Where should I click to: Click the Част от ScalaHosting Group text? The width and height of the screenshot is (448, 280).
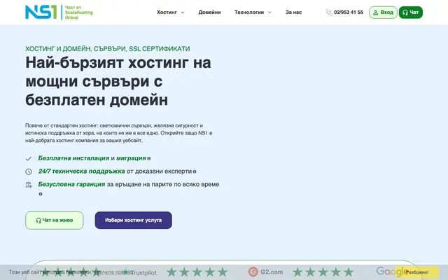tap(79, 13)
